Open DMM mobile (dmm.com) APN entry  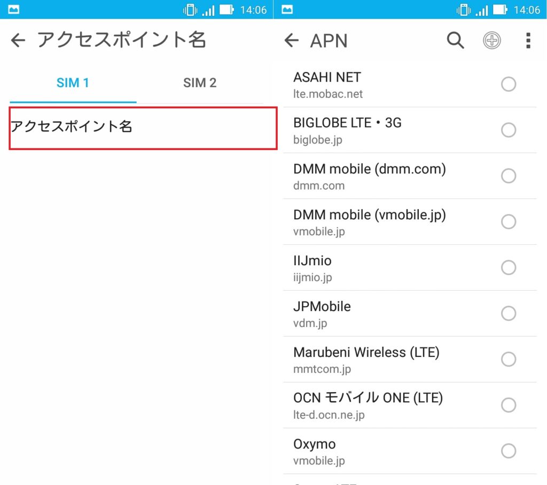click(x=410, y=176)
